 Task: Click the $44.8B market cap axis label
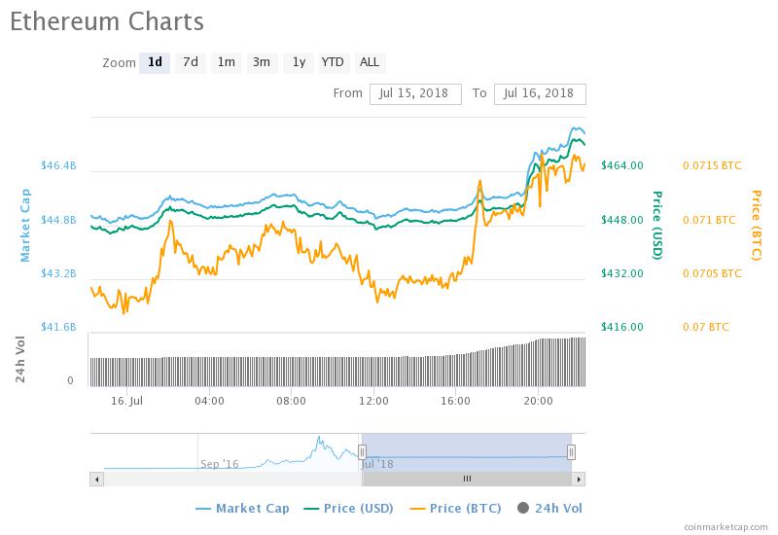[58, 220]
